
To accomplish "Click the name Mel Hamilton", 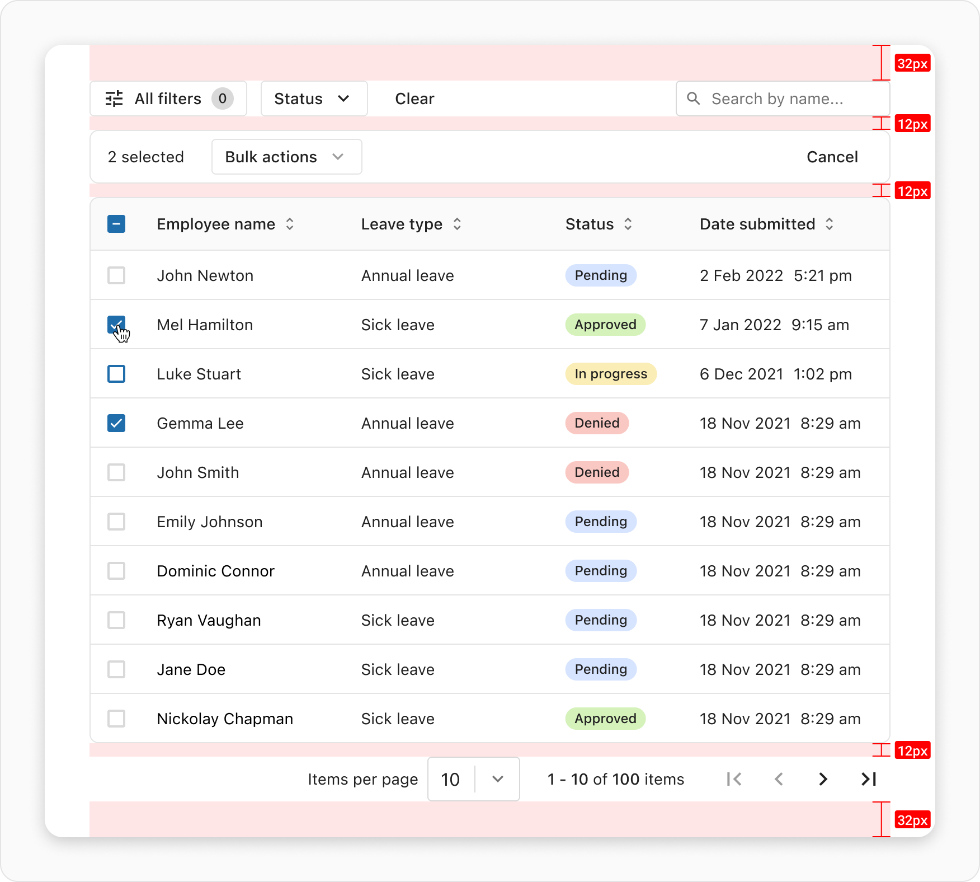I will [205, 325].
